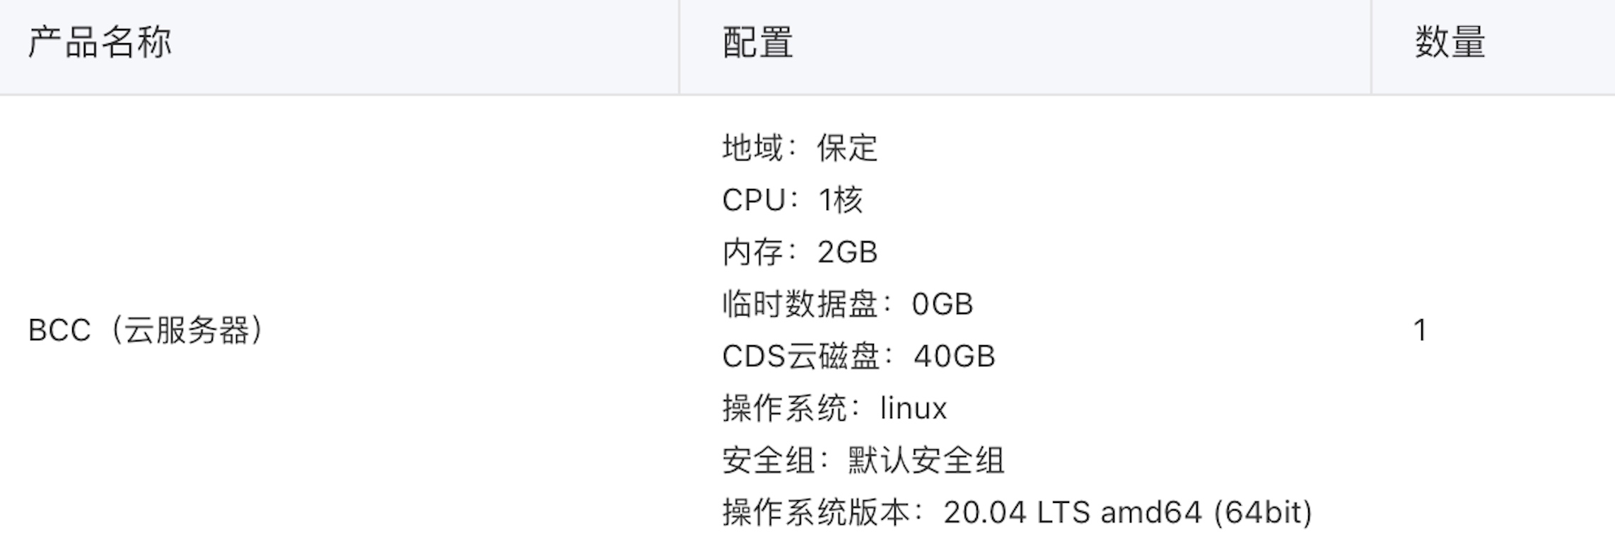Select the region value 保定
The height and width of the screenshot is (539, 1615).
click(x=847, y=149)
